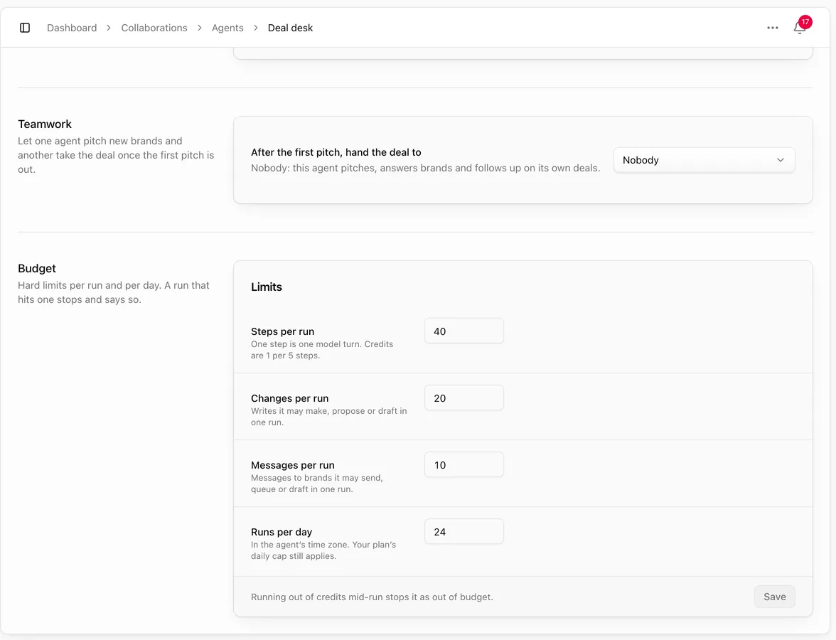
Task: Click the chevron after Collaborations breadcrumb
Action: pyautogui.click(x=199, y=28)
